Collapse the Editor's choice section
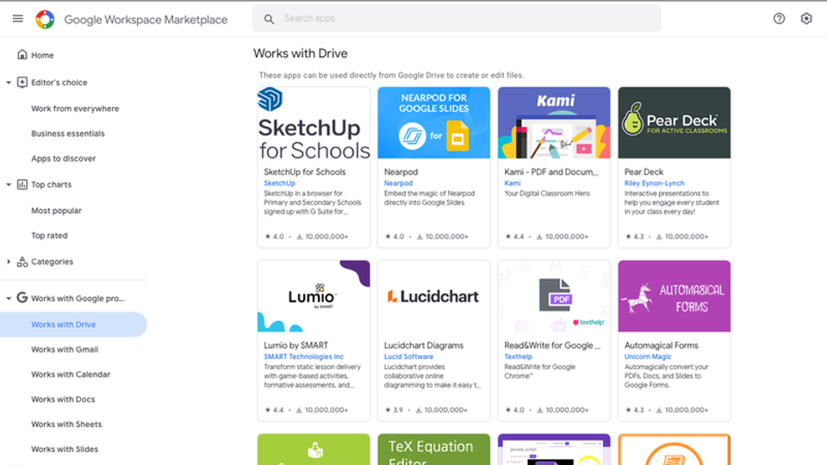This screenshot has width=827, height=465. click(x=9, y=83)
